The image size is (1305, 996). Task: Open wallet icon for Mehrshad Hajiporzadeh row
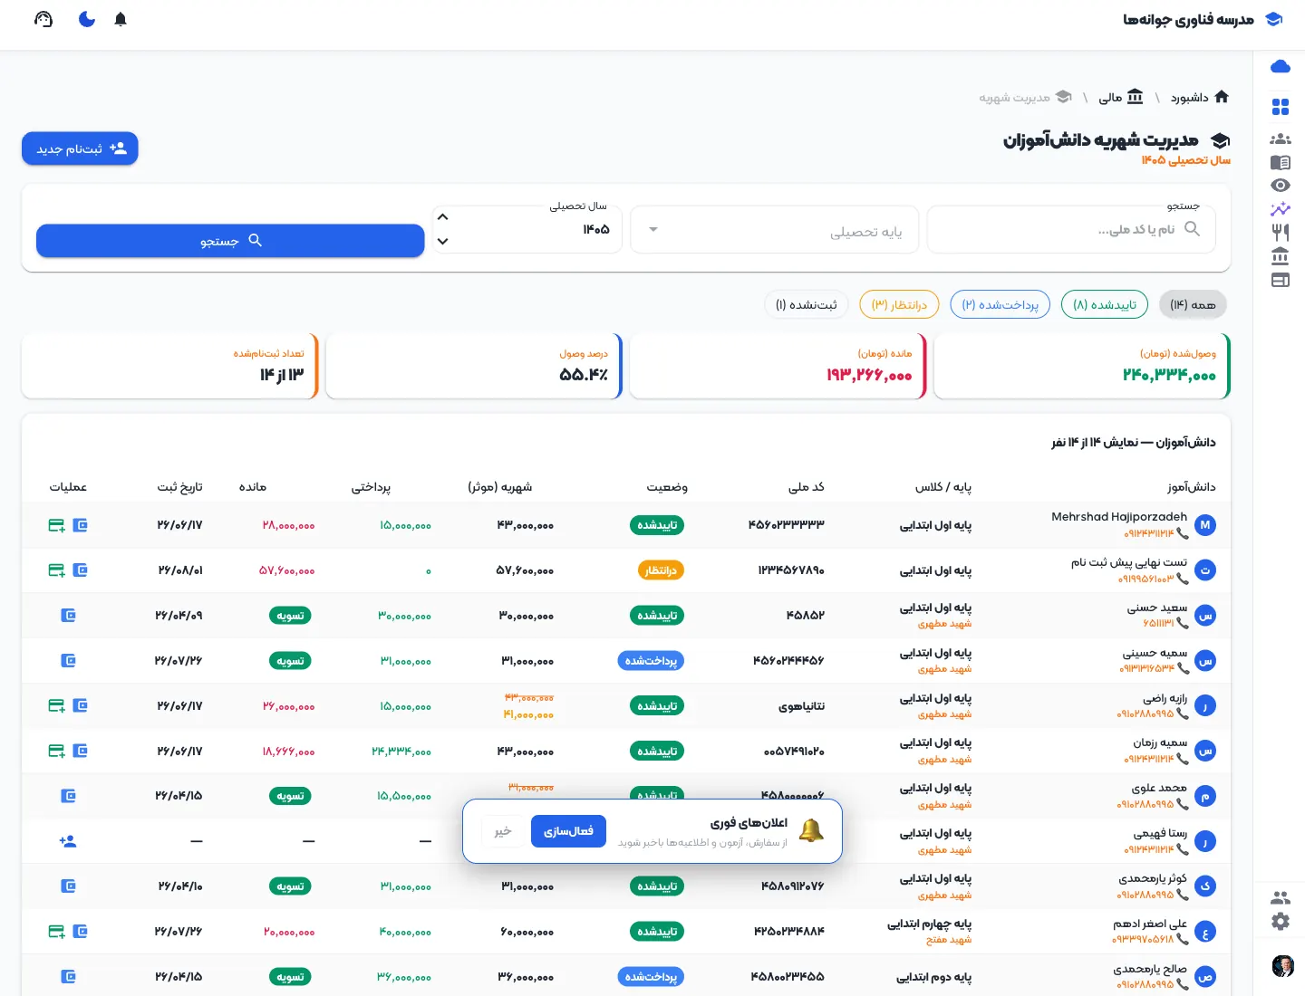(x=80, y=525)
